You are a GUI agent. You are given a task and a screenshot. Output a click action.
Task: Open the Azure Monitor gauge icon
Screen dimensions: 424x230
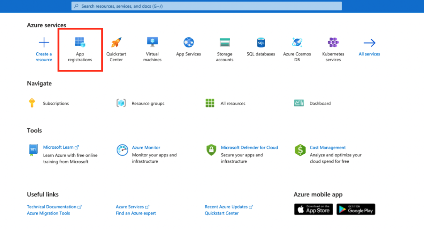122,150
